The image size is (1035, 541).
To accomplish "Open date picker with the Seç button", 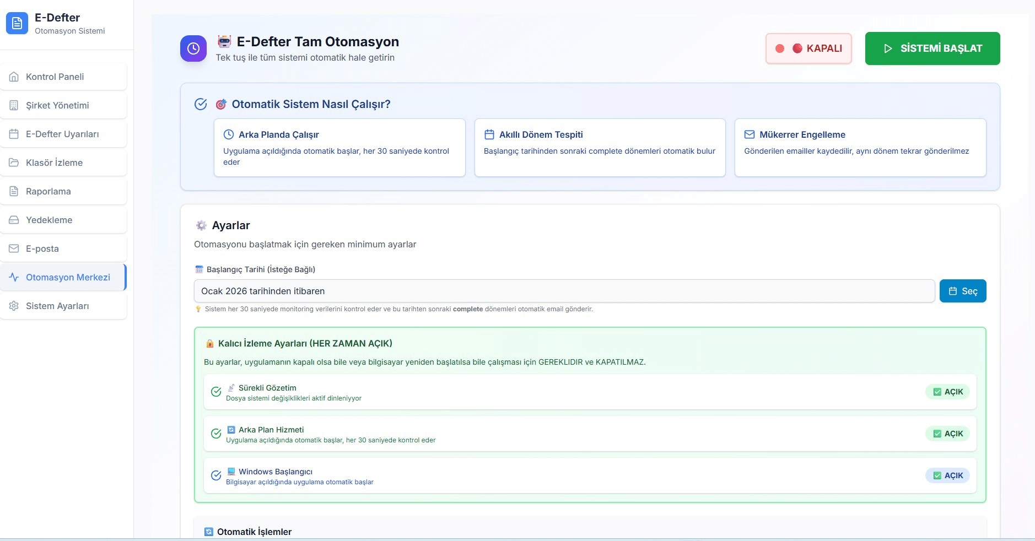I will 962,291.
